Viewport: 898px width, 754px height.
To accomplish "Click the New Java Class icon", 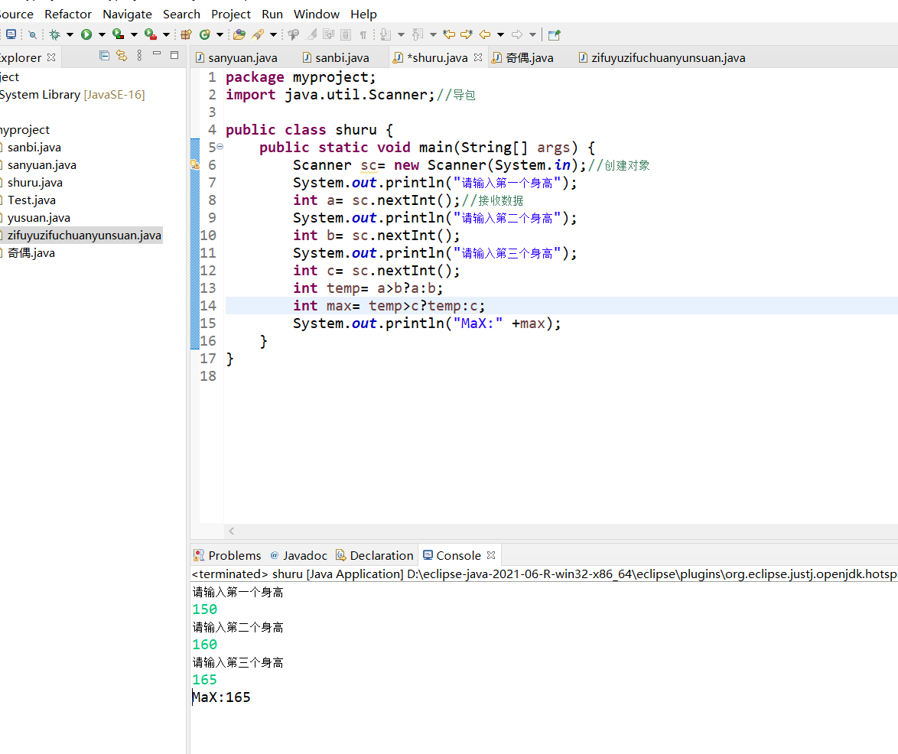I will [205, 34].
